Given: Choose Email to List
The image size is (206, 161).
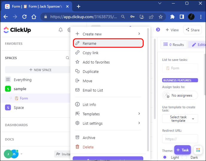Looking at the screenshot, I should click(x=108, y=90).
